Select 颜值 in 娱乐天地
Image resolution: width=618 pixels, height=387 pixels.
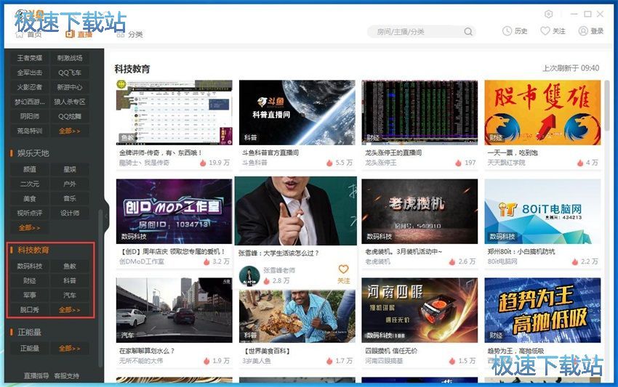point(30,170)
